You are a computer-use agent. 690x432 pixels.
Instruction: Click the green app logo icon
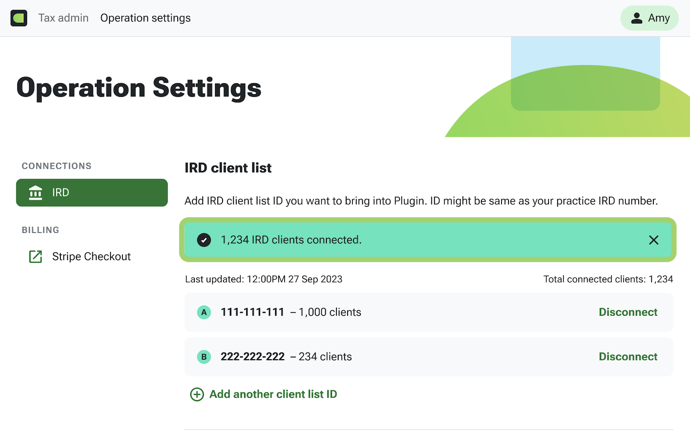pos(19,18)
